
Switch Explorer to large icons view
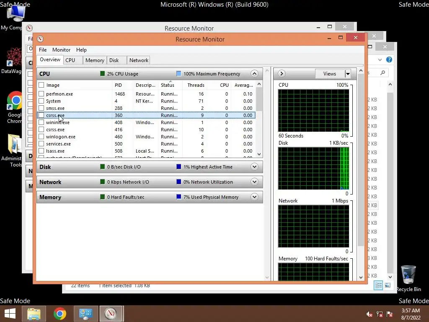click(388, 285)
